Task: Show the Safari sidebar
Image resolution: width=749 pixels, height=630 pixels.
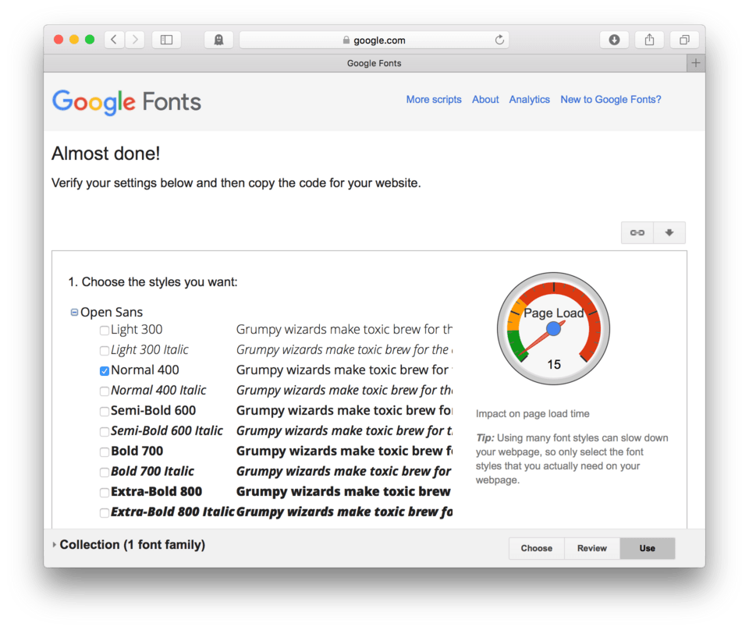Action: pyautogui.click(x=166, y=40)
